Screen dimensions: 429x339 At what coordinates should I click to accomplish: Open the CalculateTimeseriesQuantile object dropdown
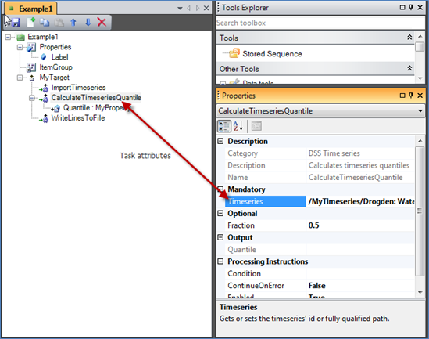(x=420, y=111)
